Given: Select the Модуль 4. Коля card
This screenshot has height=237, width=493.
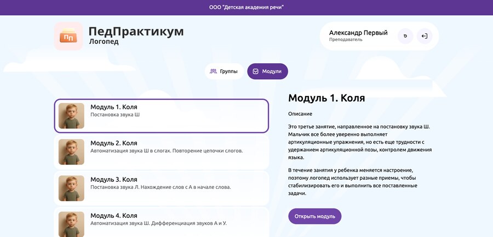Looking at the screenshot, I should click(161, 222).
